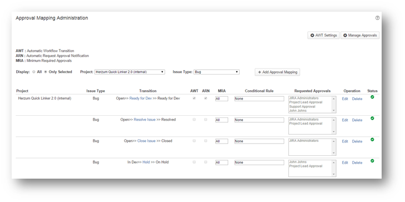This screenshot has width=405, height=202.
Task: Toggle AWT checkbox for Ready for Dev row
Action: [194, 98]
